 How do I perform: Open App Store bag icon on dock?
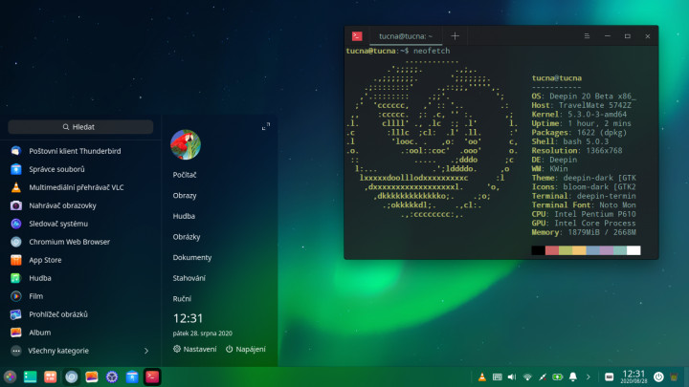coord(132,376)
